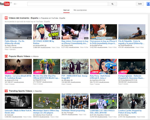Click Raw vision: First person to buy title
The width and height of the screenshot is (150, 120).
(x=75, y=42)
